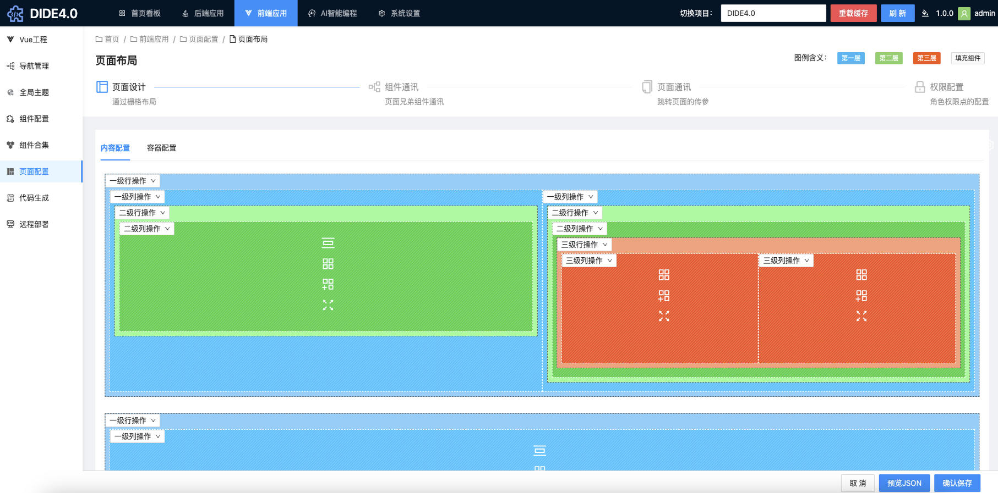Switch to the 容器配置 tab
Screen dimensions: 998x493
[161, 148]
